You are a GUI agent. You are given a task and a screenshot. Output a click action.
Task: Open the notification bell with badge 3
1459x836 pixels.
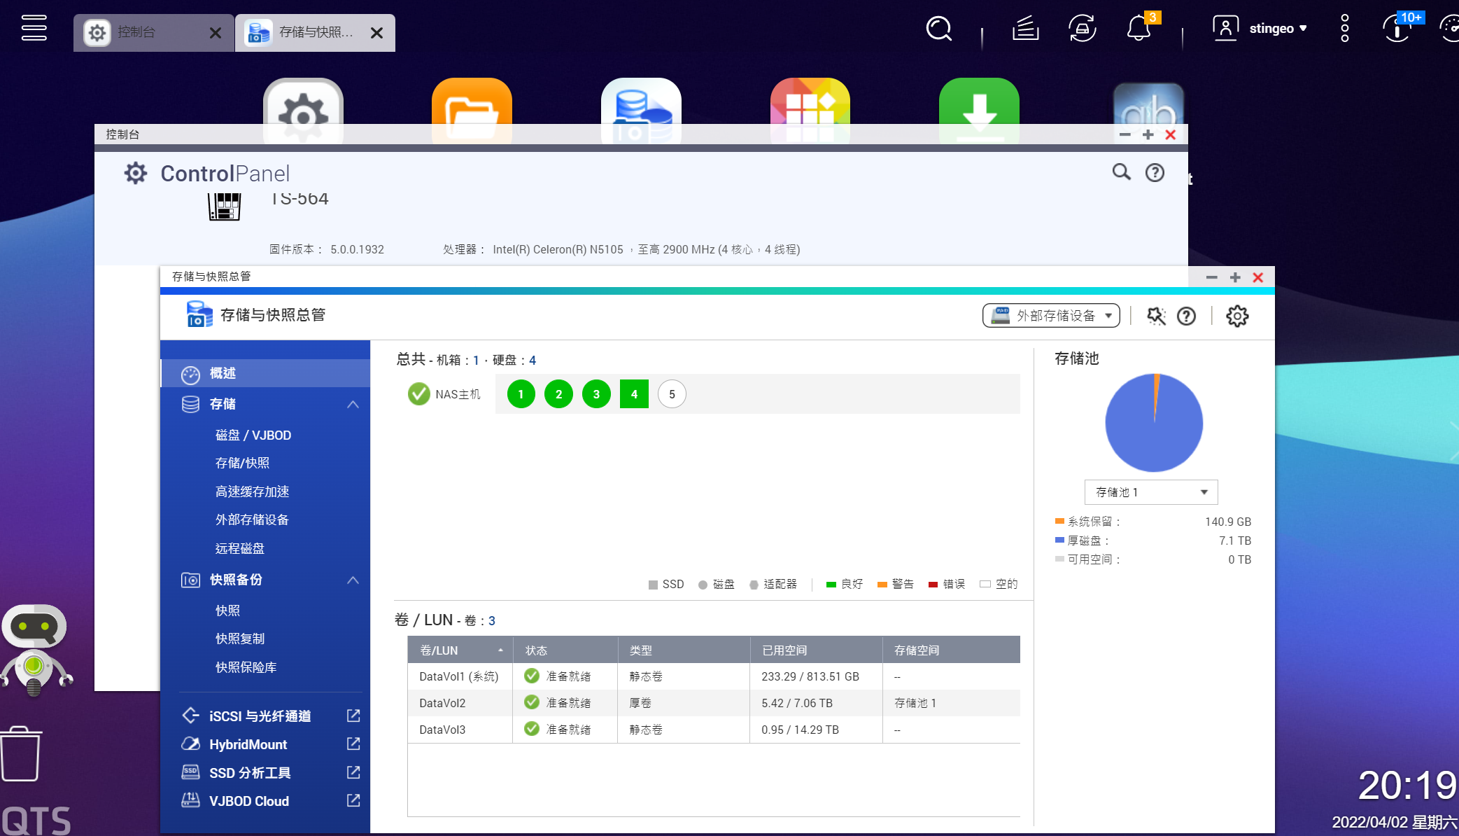(1139, 29)
